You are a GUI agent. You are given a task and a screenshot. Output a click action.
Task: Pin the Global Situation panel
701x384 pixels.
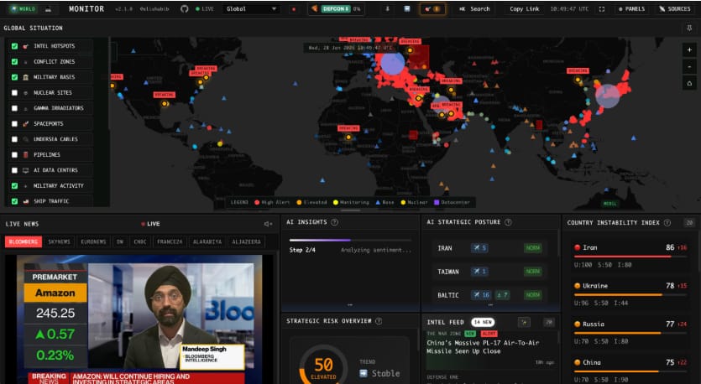pos(689,29)
